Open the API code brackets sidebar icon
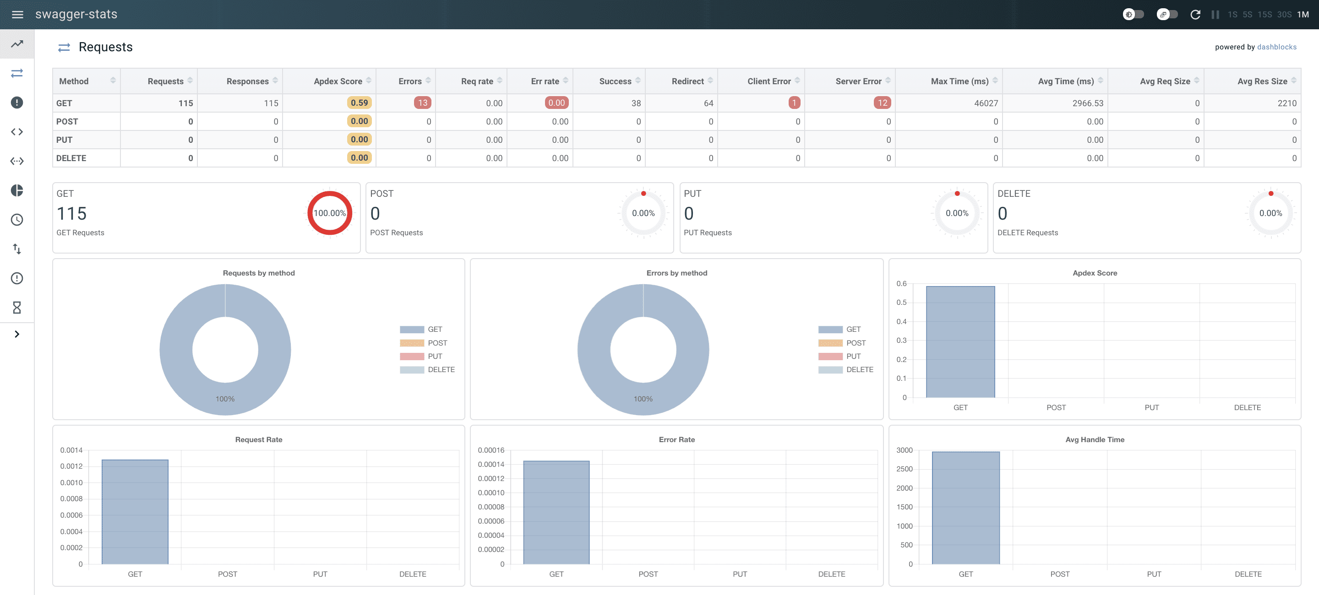Screen dimensions: 1319x595 click(x=17, y=131)
